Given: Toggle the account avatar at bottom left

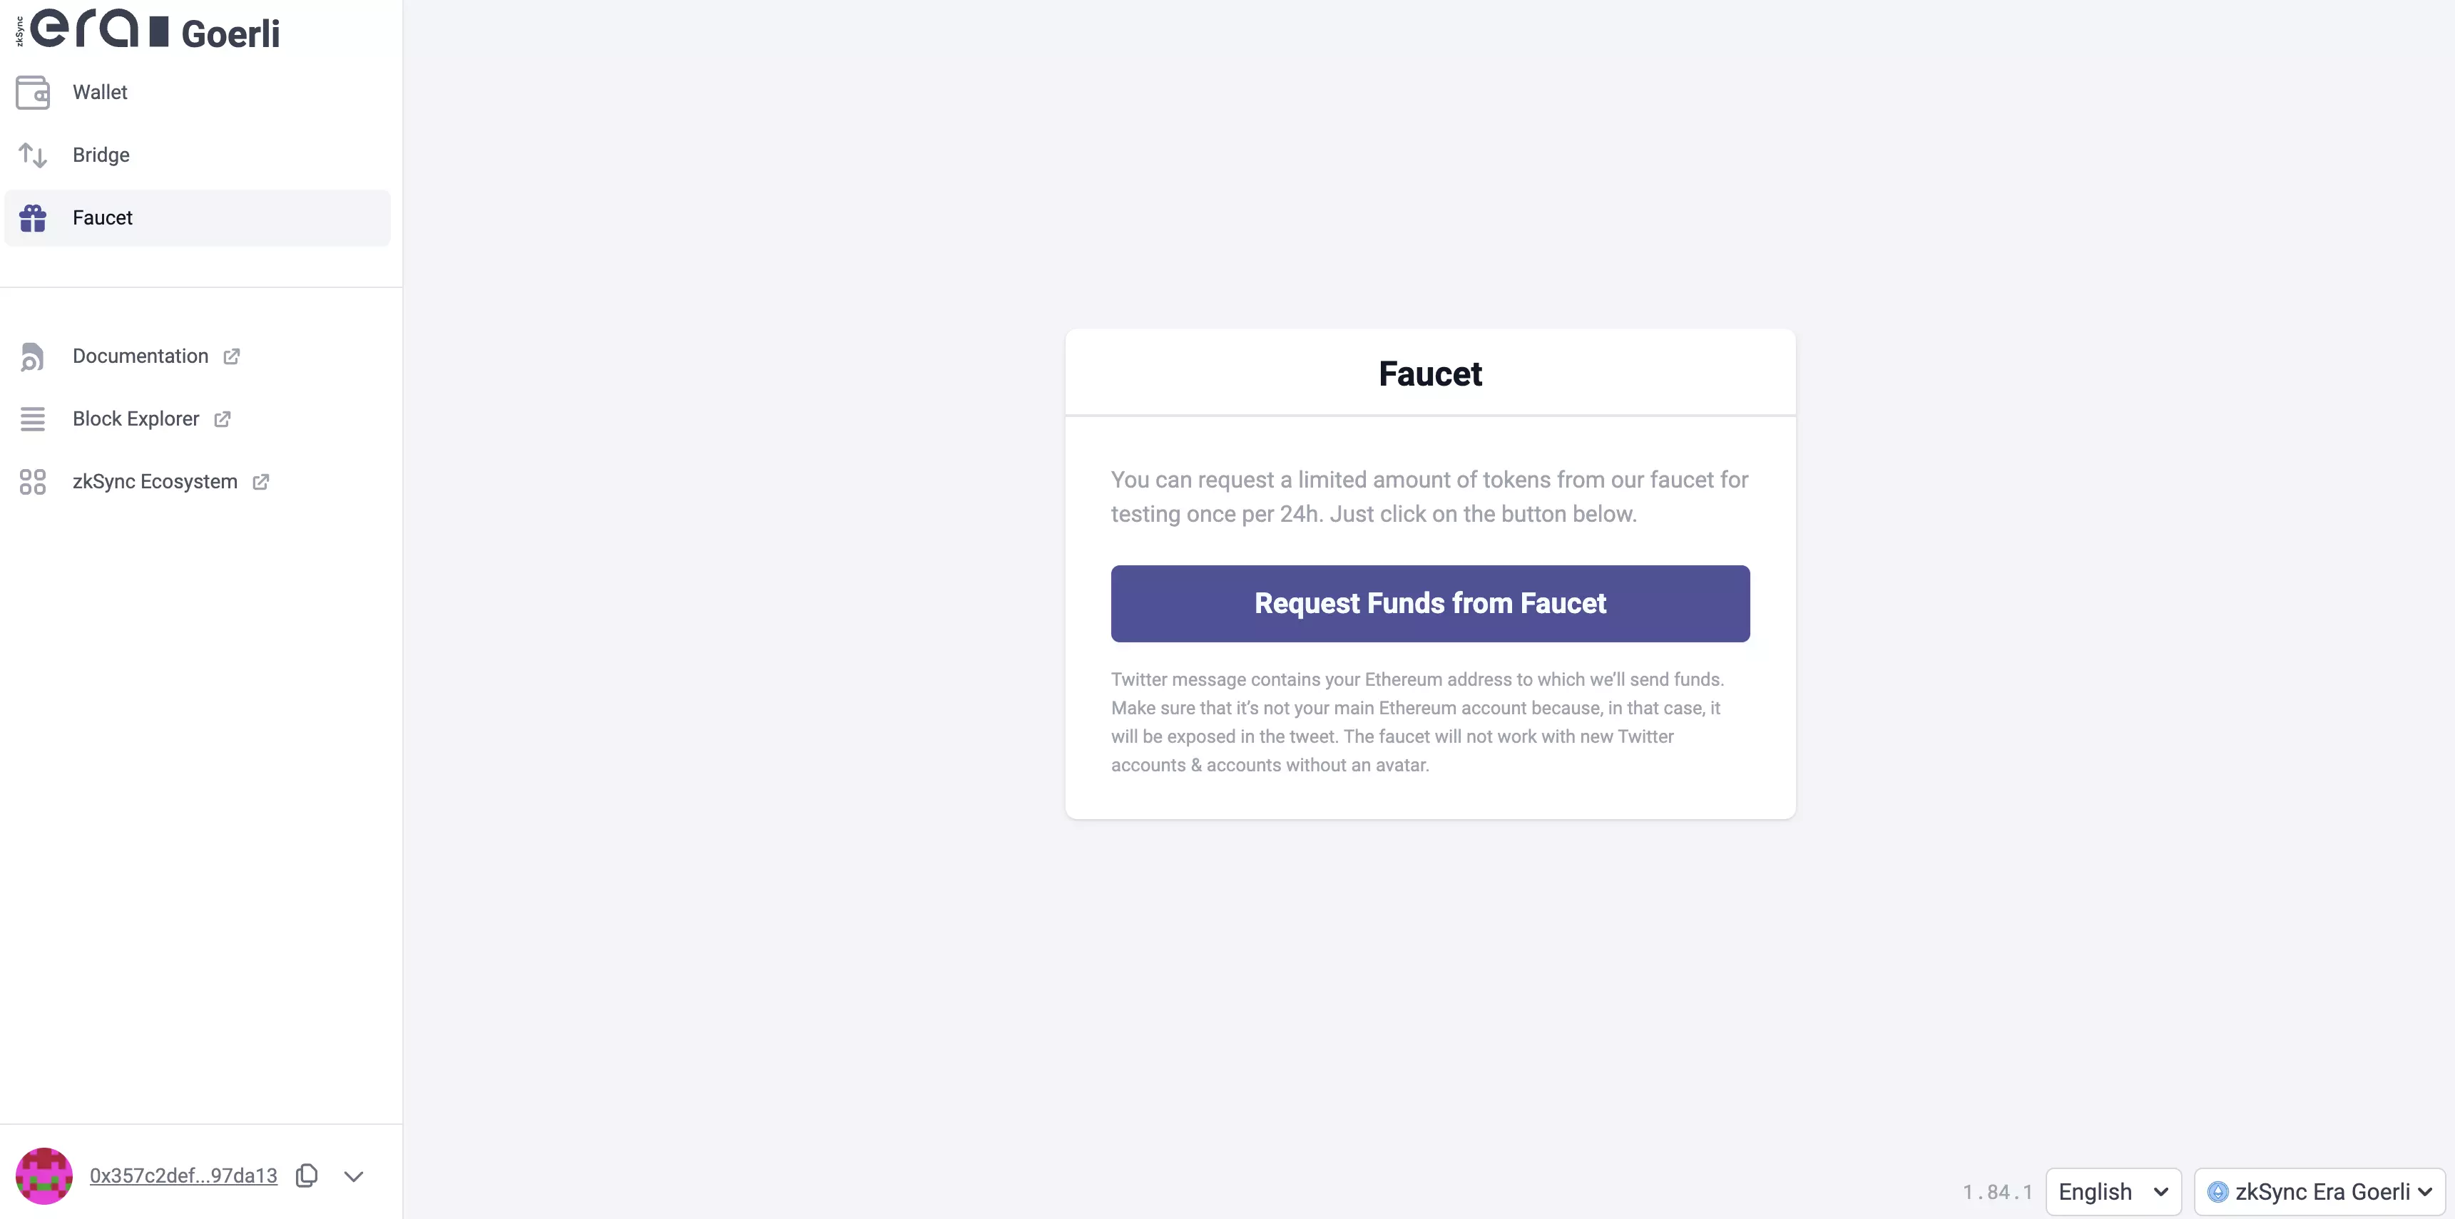Looking at the screenshot, I should 44,1176.
